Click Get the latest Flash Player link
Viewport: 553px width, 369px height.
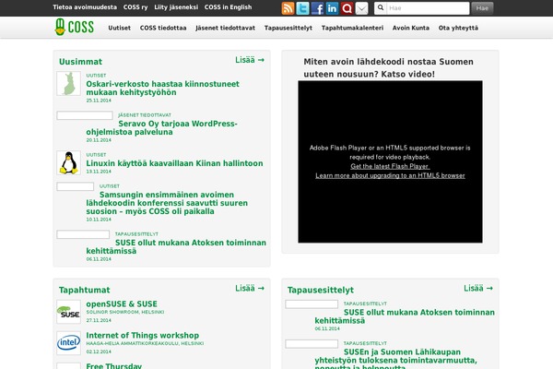(390, 166)
